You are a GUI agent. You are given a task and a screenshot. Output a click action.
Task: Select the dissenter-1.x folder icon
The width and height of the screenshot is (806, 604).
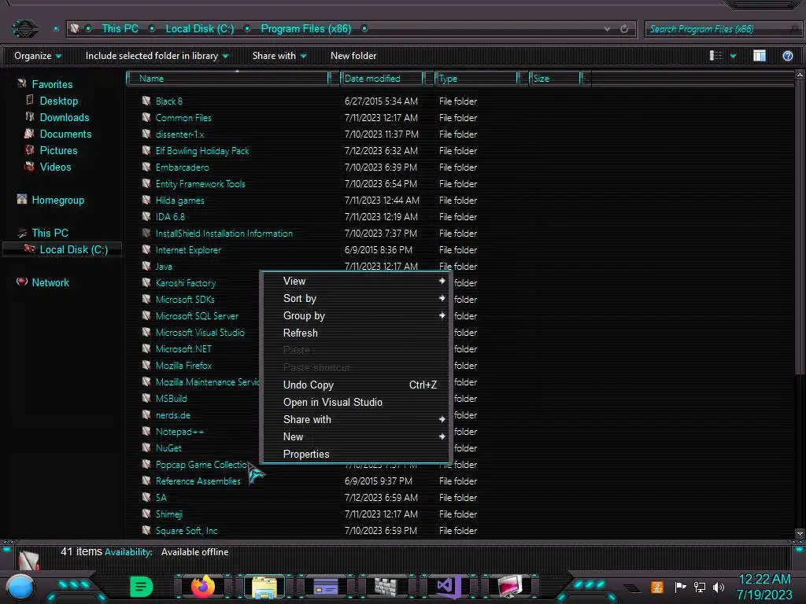(x=146, y=134)
